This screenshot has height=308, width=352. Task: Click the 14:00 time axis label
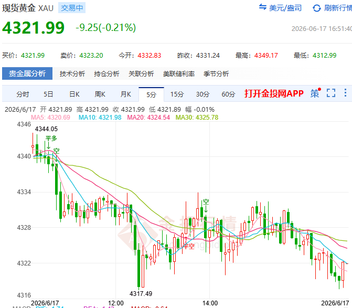210,303
